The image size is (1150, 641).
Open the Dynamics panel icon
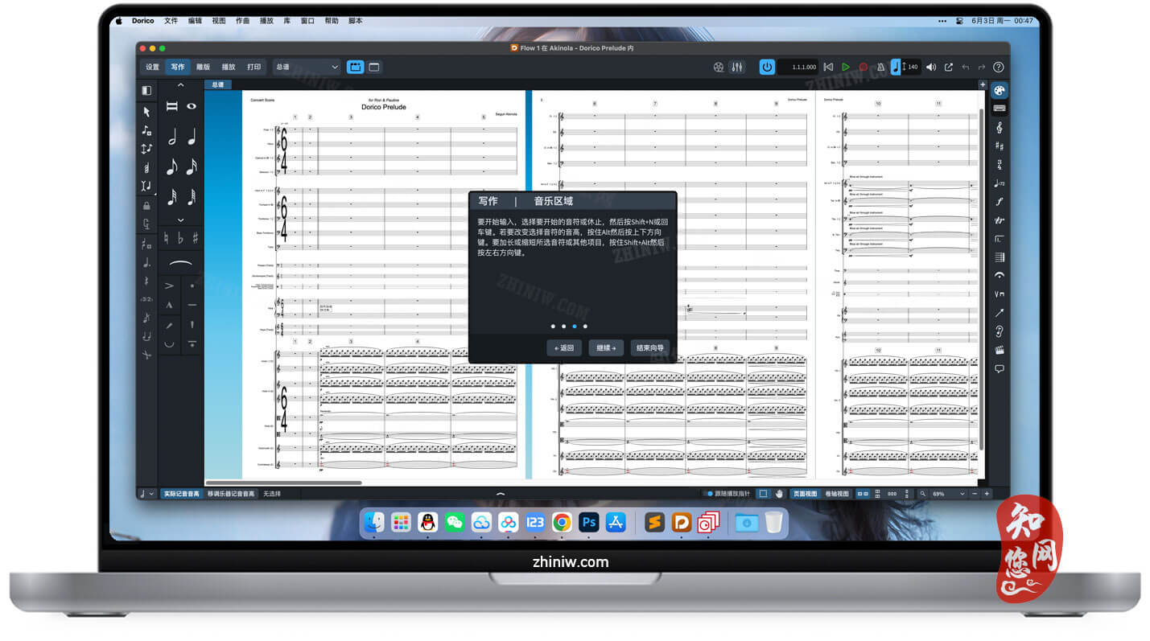pyautogui.click(x=1000, y=202)
